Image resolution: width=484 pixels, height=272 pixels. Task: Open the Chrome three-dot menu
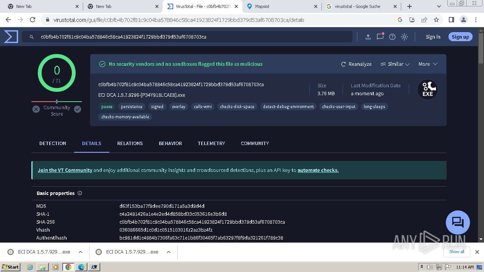pos(475,20)
